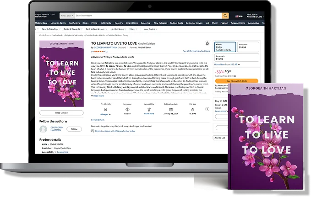Open the Kindle Store search category dropdown
Image resolution: width=311 pixels, height=197 pixels.
click(x=67, y=16)
